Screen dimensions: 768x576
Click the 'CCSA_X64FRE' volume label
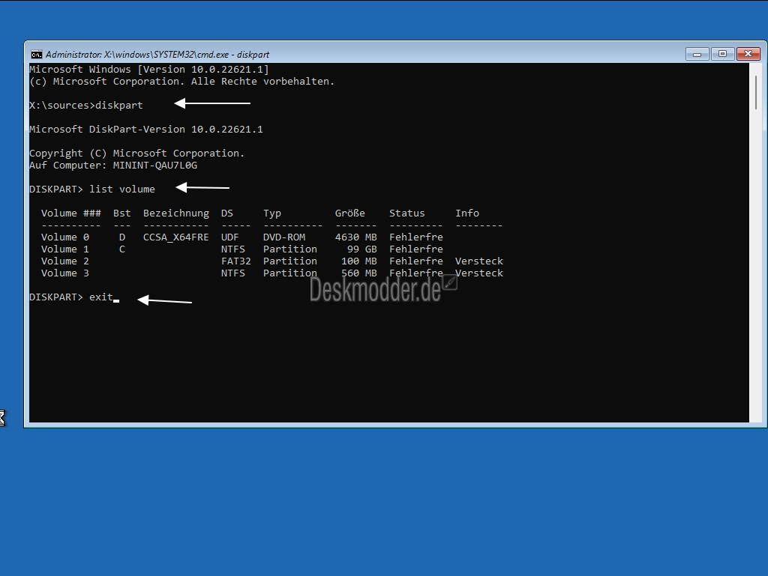pos(175,237)
